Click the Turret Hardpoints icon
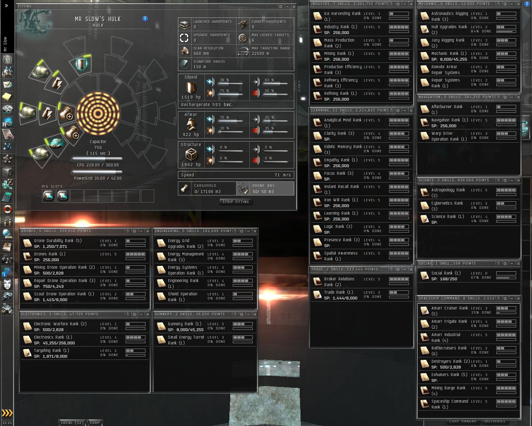The image size is (532, 426). (243, 25)
